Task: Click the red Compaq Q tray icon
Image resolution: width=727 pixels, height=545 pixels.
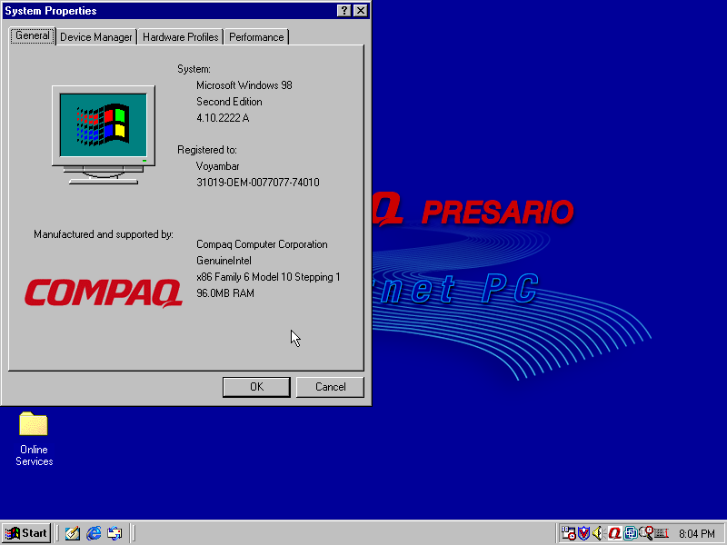Action: [615, 533]
